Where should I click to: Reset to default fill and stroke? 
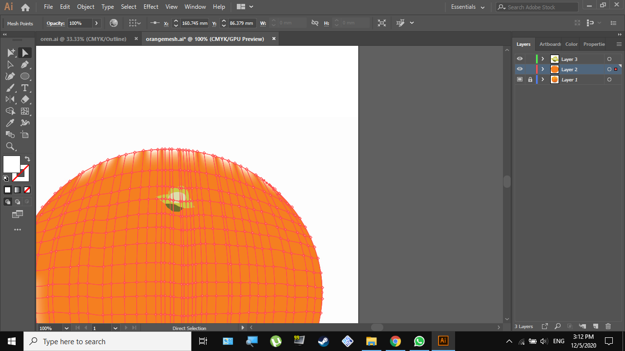pos(6,178)
